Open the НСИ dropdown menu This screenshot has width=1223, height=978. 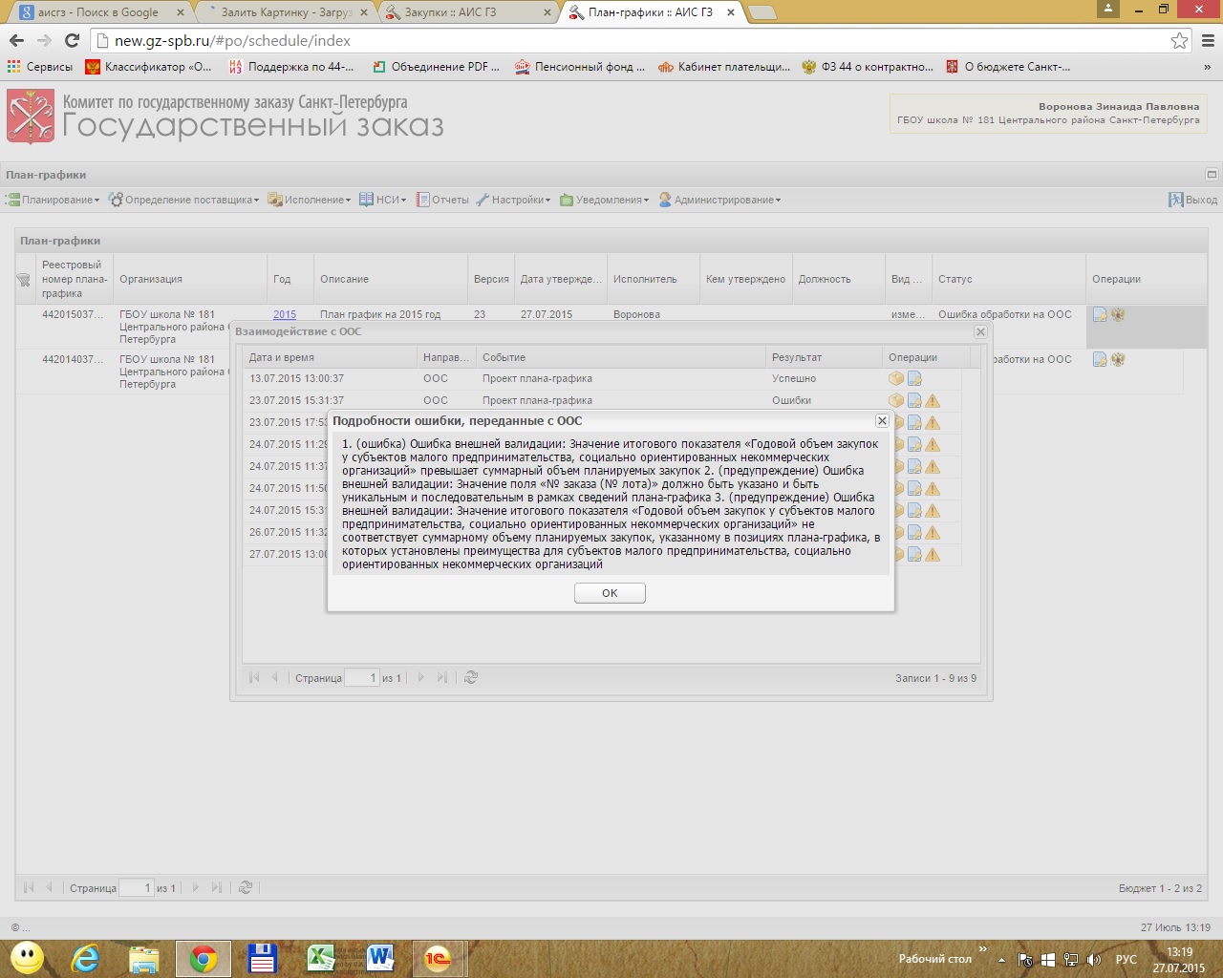pyautogui.click(x=383, y=200)
